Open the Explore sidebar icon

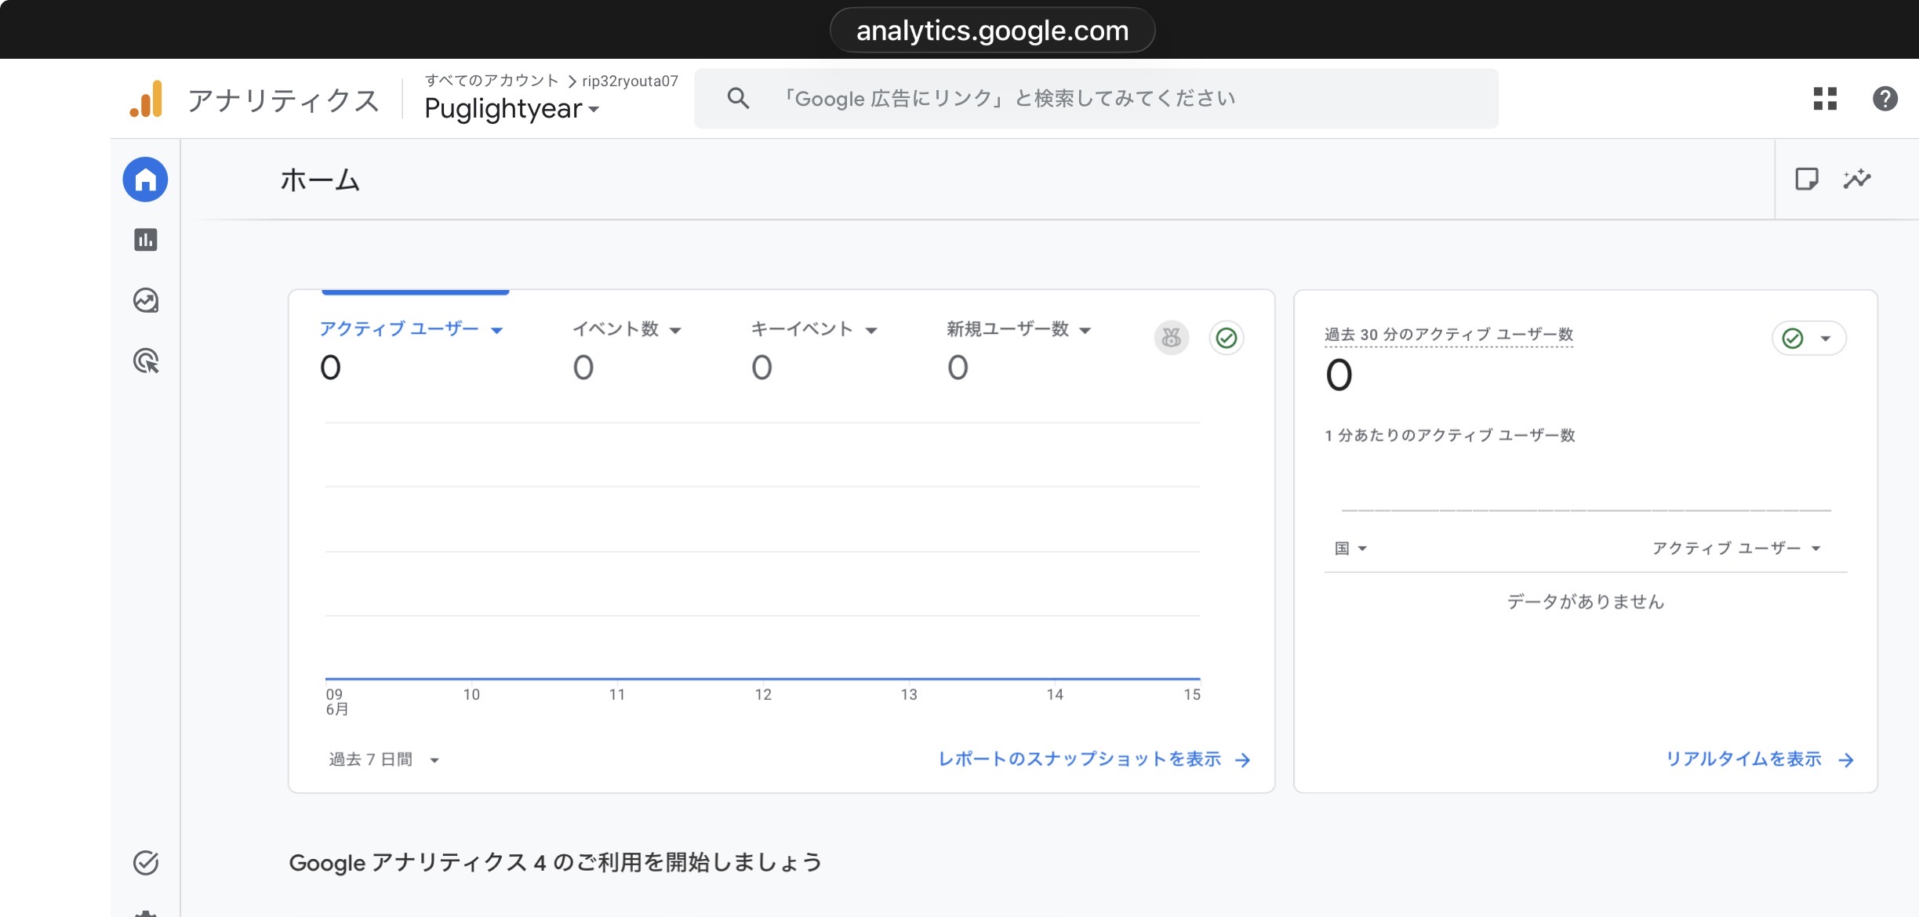pos(146,300)
